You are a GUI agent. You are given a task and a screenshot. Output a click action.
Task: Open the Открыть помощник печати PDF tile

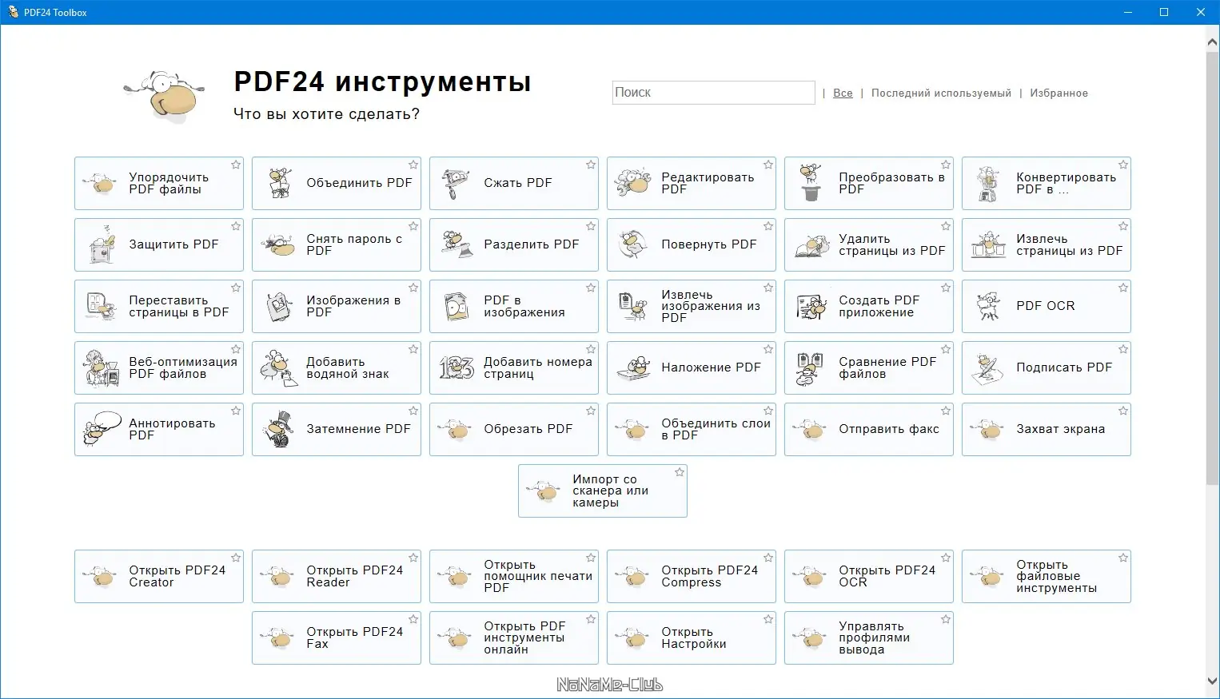point(514,577)
